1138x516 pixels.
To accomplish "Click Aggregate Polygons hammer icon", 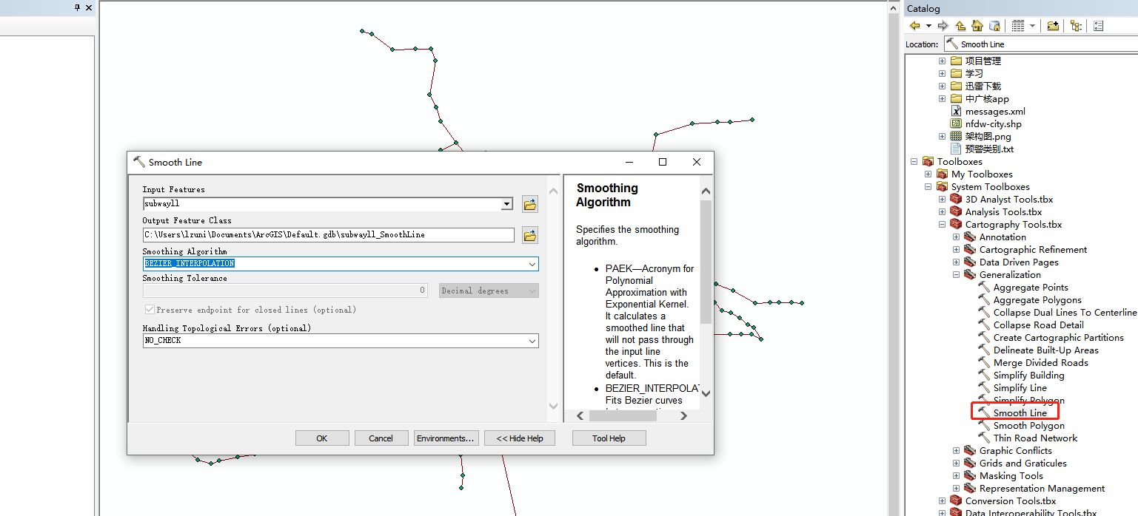I will pos(984,299).
